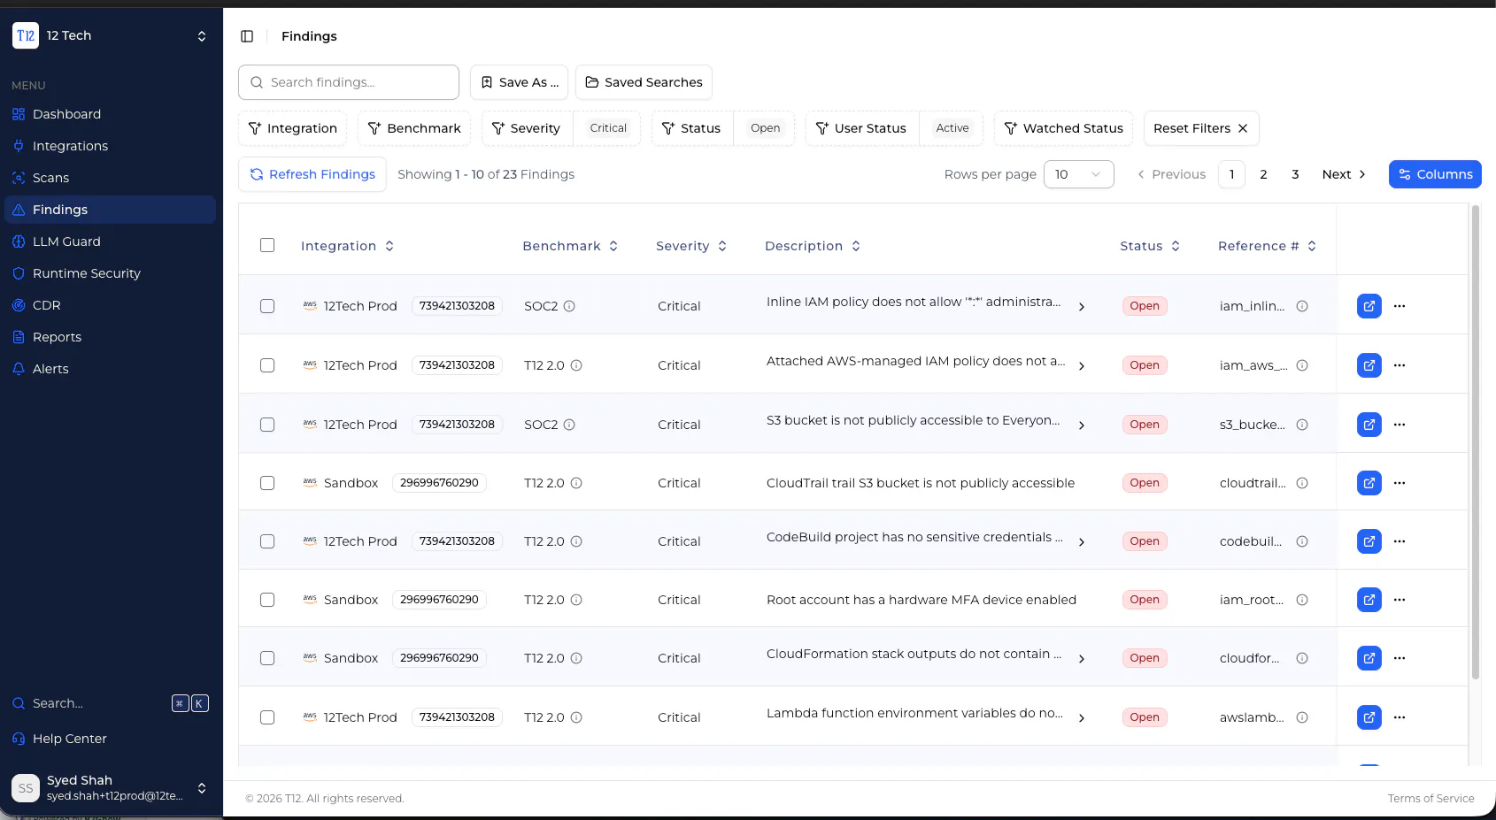Sort by the Severity column header
Viewport: 1496px width, 820px height.
pos(691,246)
